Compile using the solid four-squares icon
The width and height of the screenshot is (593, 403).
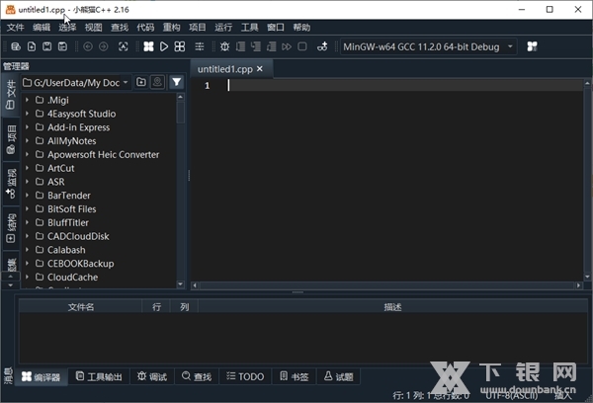click(x=148, y=46)
